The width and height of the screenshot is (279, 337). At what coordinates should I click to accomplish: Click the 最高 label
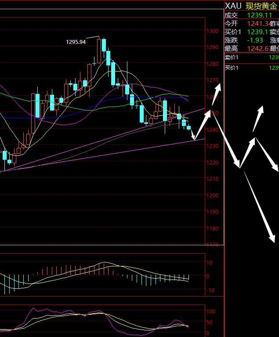click(x=231, y=49)
